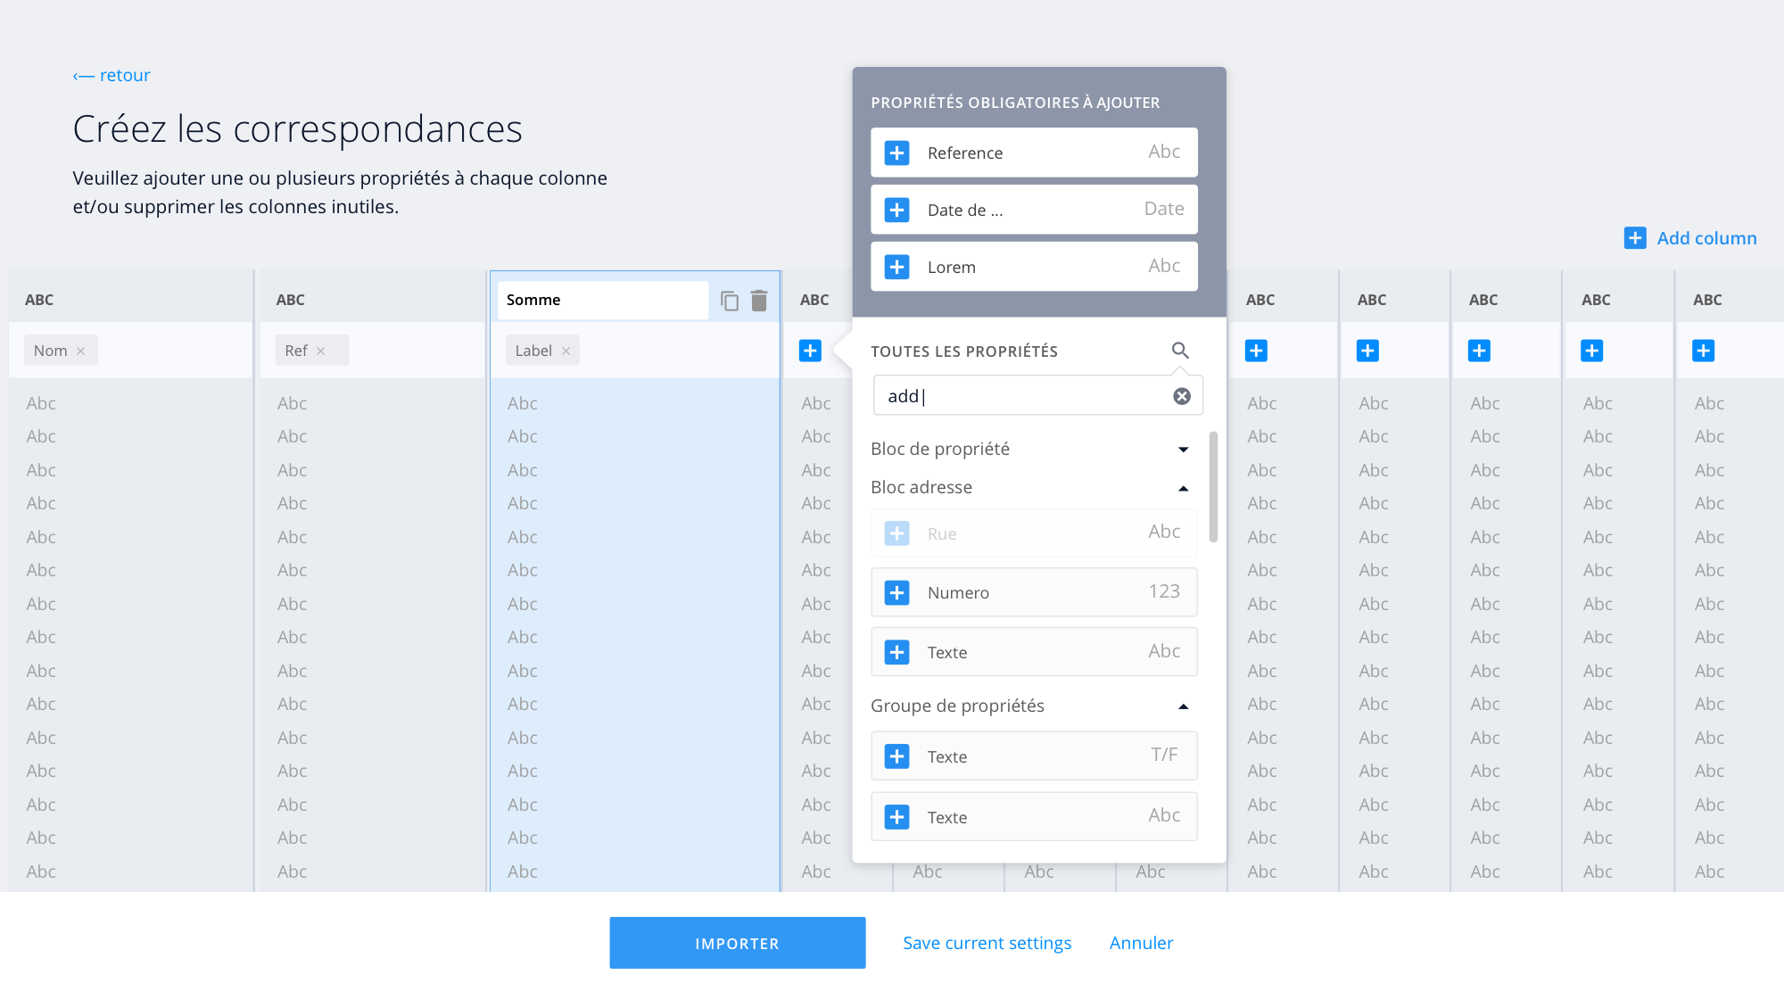The image size is (1784, 991).
Task: Add the Reference property with plus icon
Action: 896,153
